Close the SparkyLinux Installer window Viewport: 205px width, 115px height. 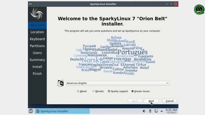pyautogui.click(x=176, y=4)
